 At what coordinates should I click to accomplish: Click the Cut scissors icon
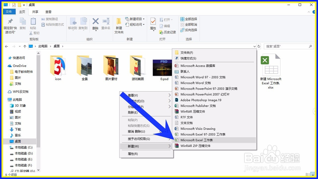pos(31,33)
